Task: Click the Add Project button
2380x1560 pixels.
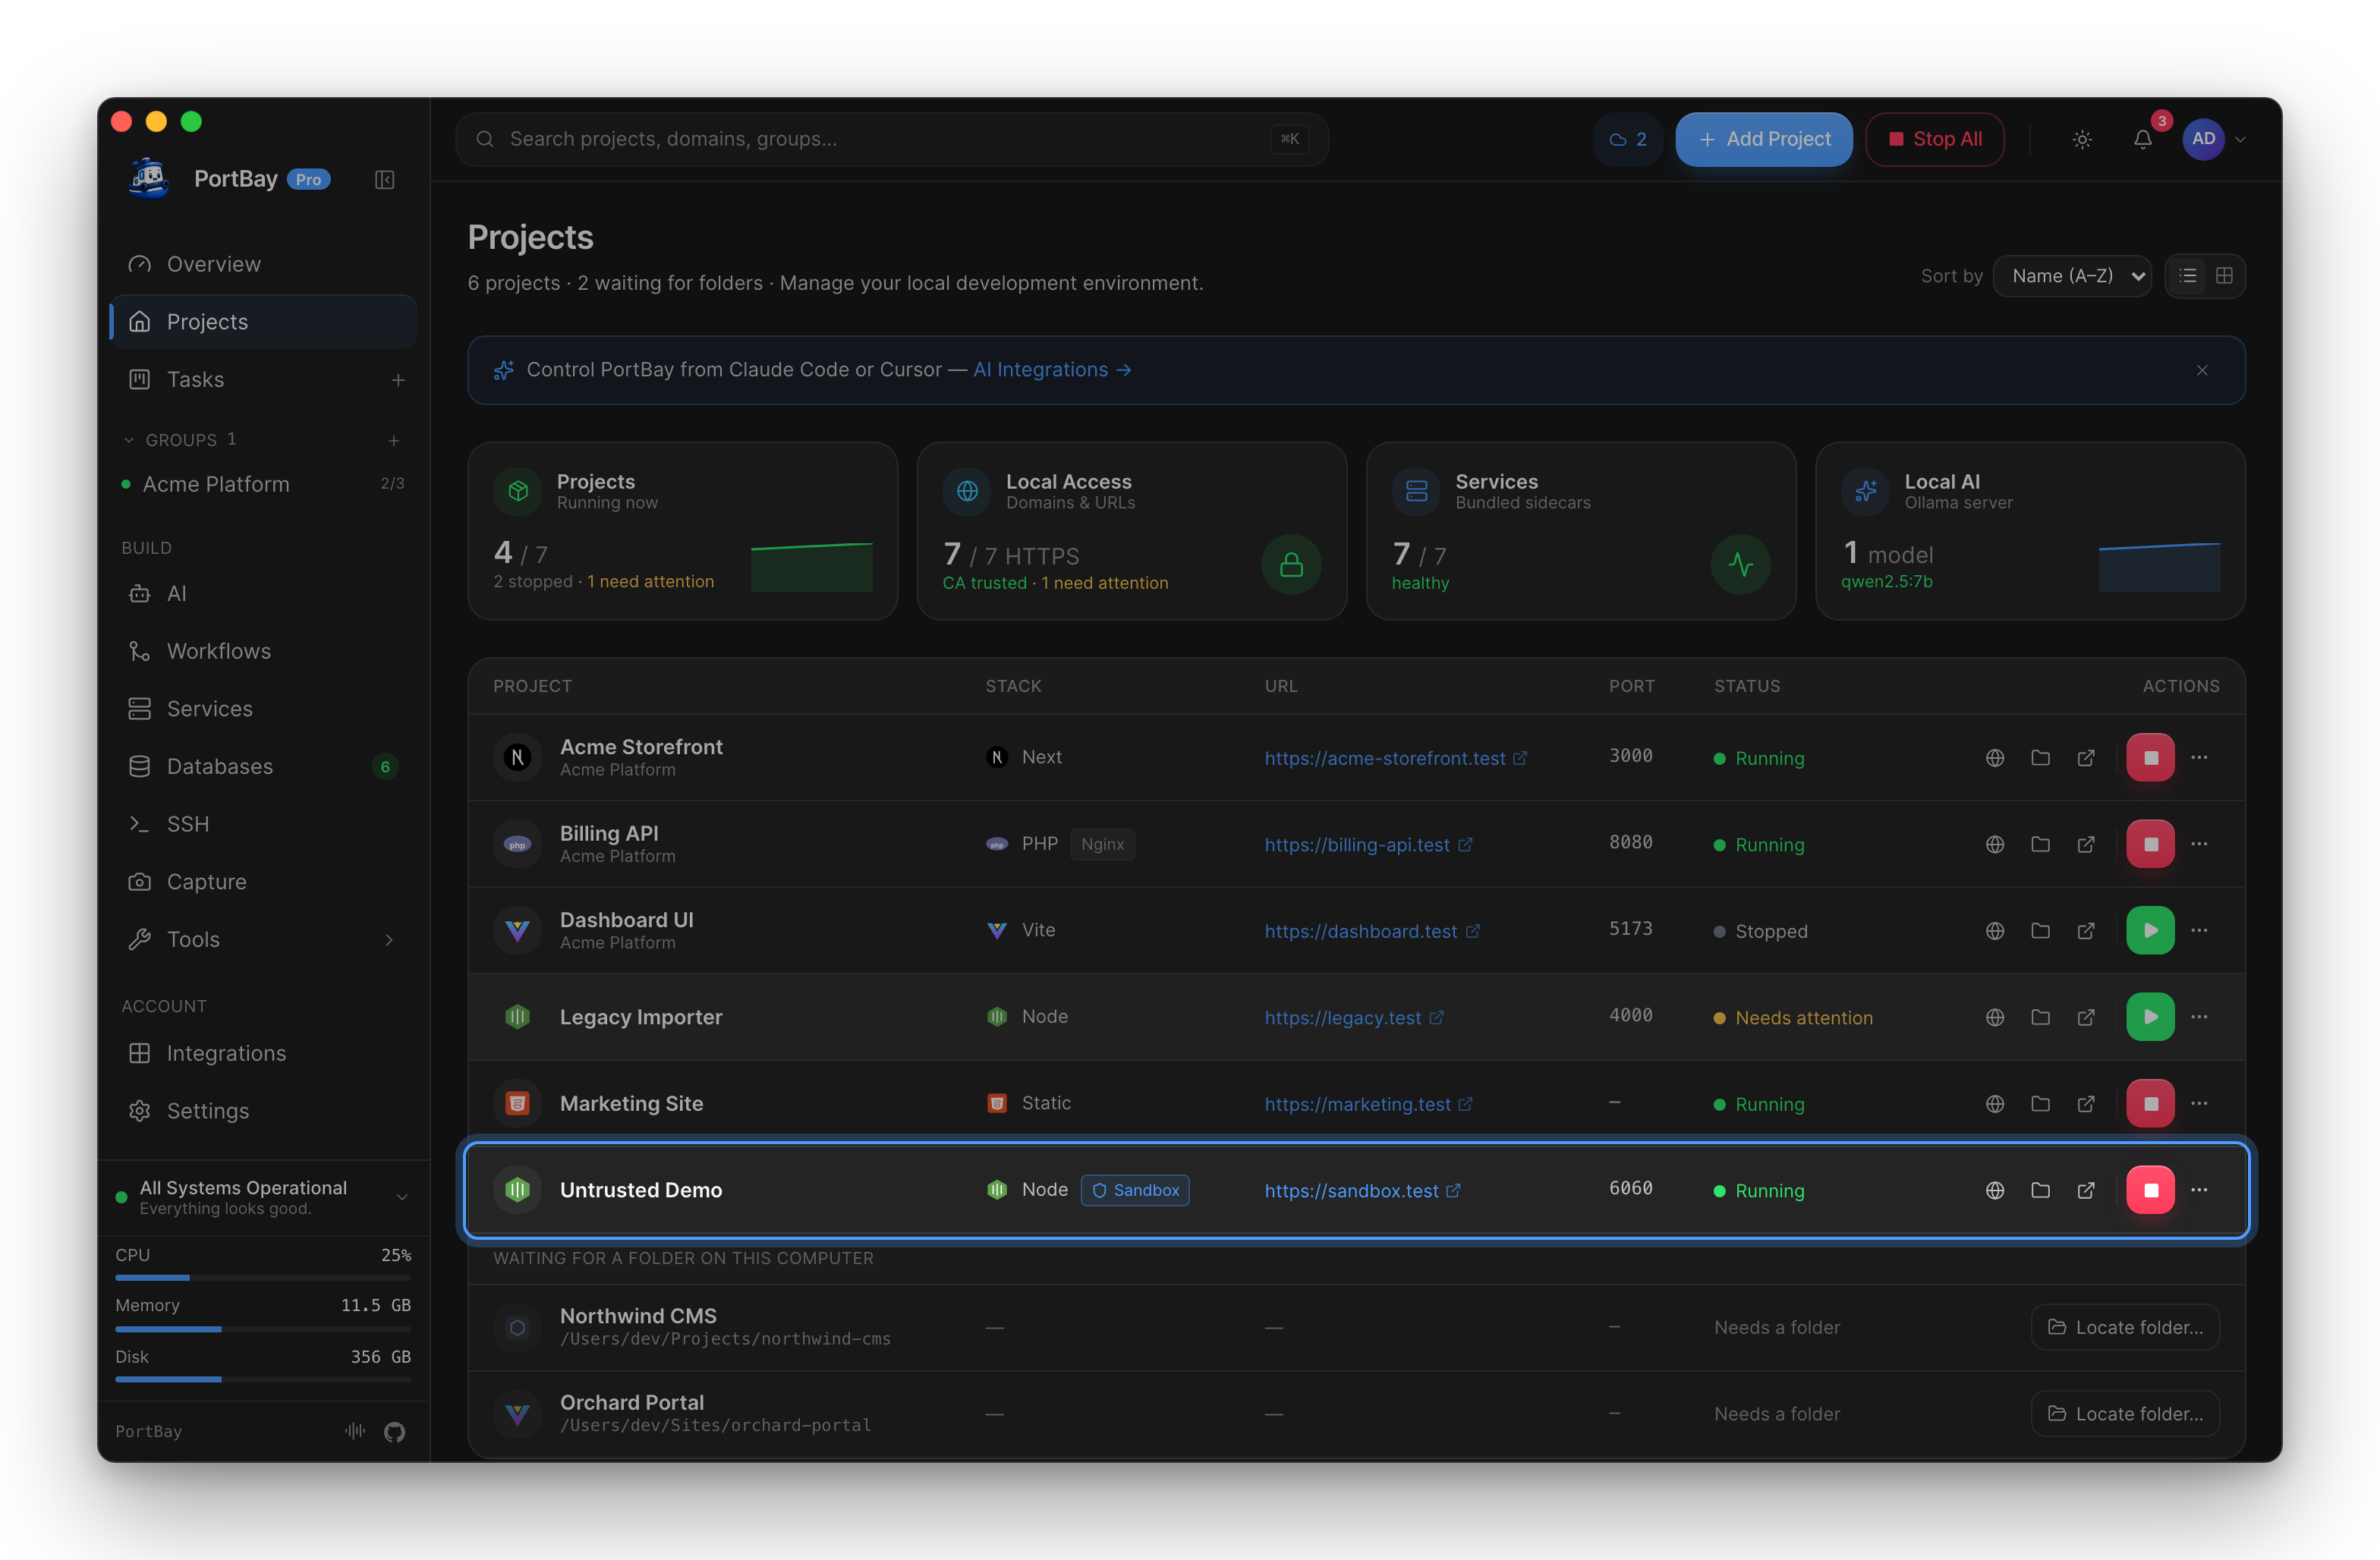Action: point(1763,139)
